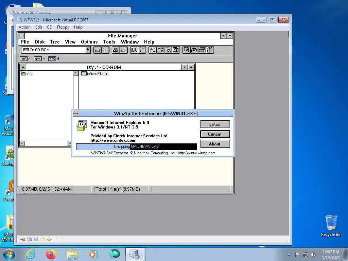
Task: Open the Virtual PC Edit menu
Action: click(x=39, y=27)
